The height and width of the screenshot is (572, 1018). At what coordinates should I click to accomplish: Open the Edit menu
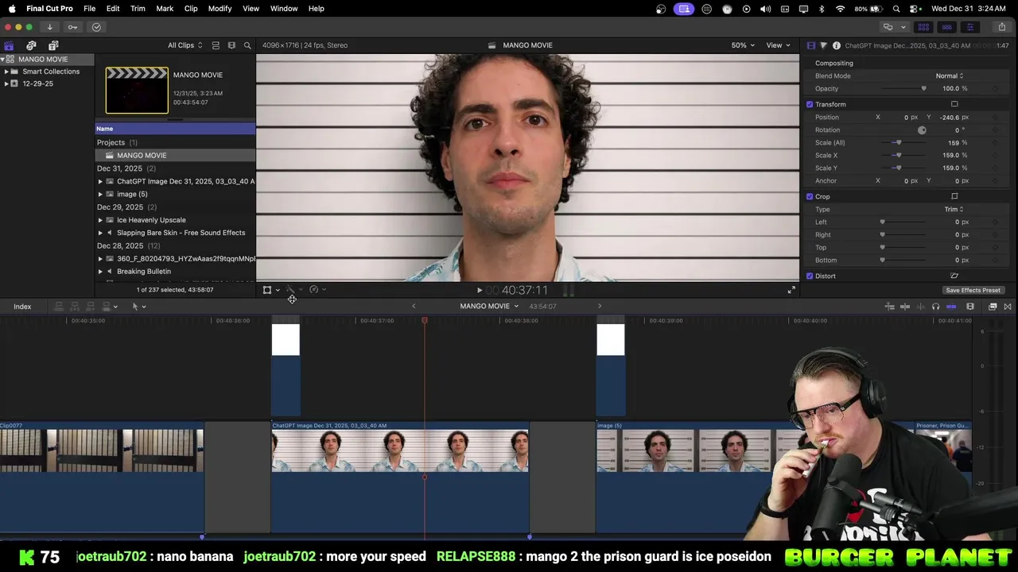[113, 8]
